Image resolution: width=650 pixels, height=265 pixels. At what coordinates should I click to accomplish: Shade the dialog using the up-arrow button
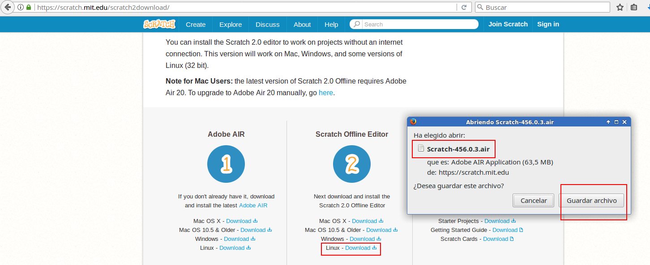(x=608, y=122)
